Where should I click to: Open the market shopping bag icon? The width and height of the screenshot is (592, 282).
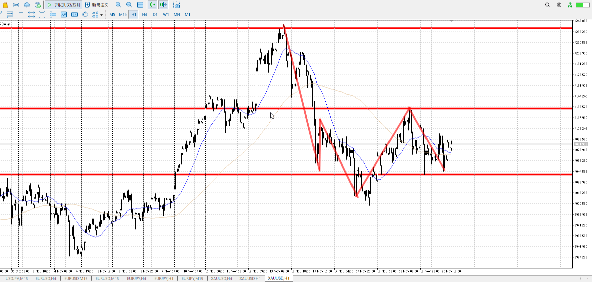pyautogui.click(x=5, y=5)
